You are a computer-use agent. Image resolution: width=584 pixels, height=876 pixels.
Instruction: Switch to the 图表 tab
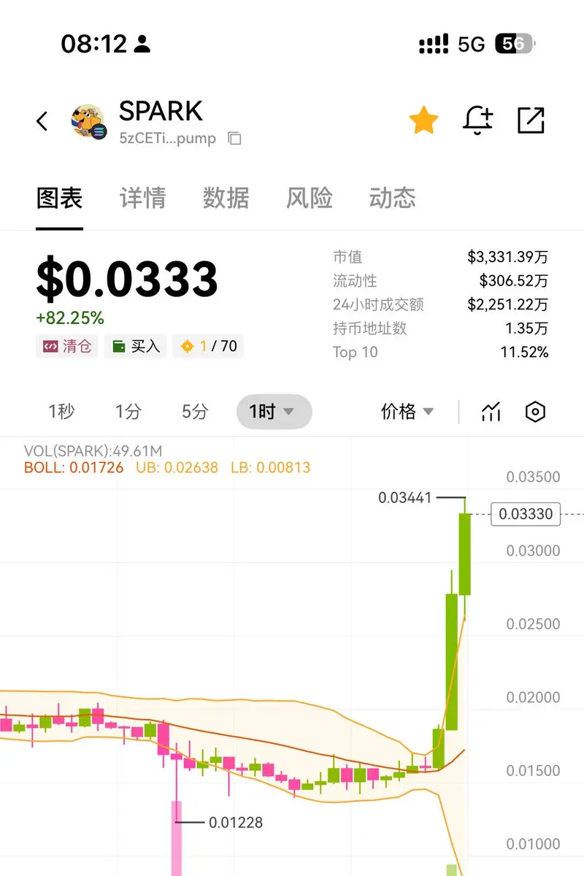60,198
